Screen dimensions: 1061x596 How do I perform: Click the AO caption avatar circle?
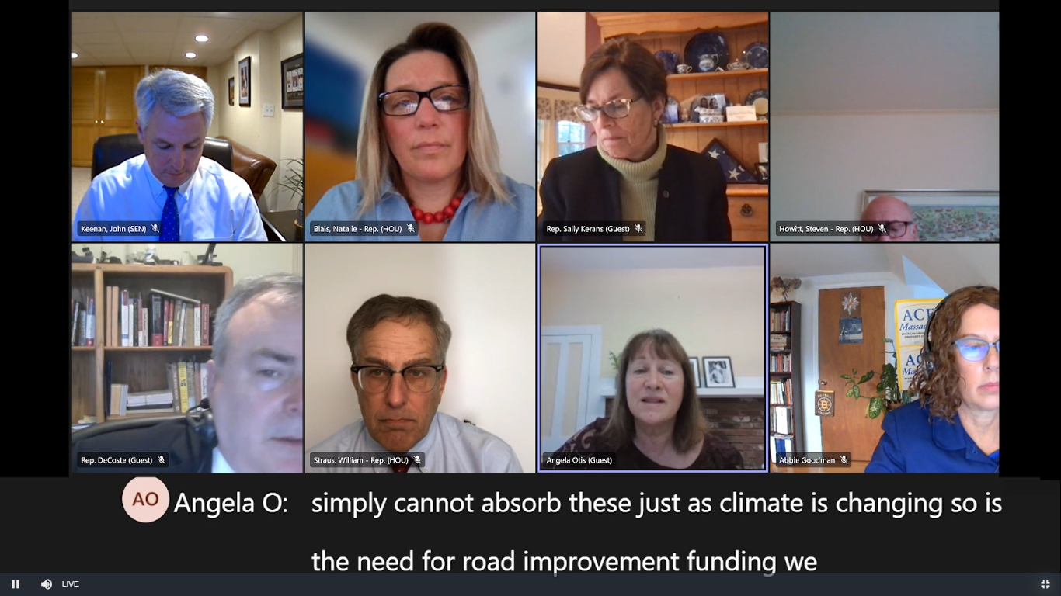pos(145,499)
